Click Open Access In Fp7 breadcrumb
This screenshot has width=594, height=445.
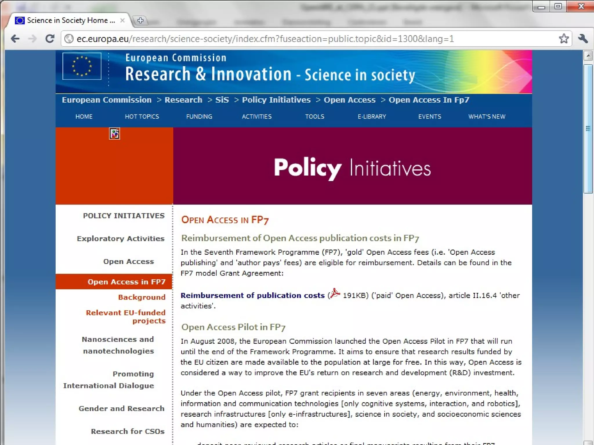point(429,100)
